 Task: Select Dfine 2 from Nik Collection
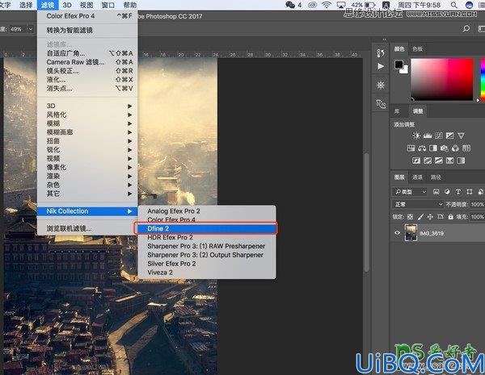(207, 229)
